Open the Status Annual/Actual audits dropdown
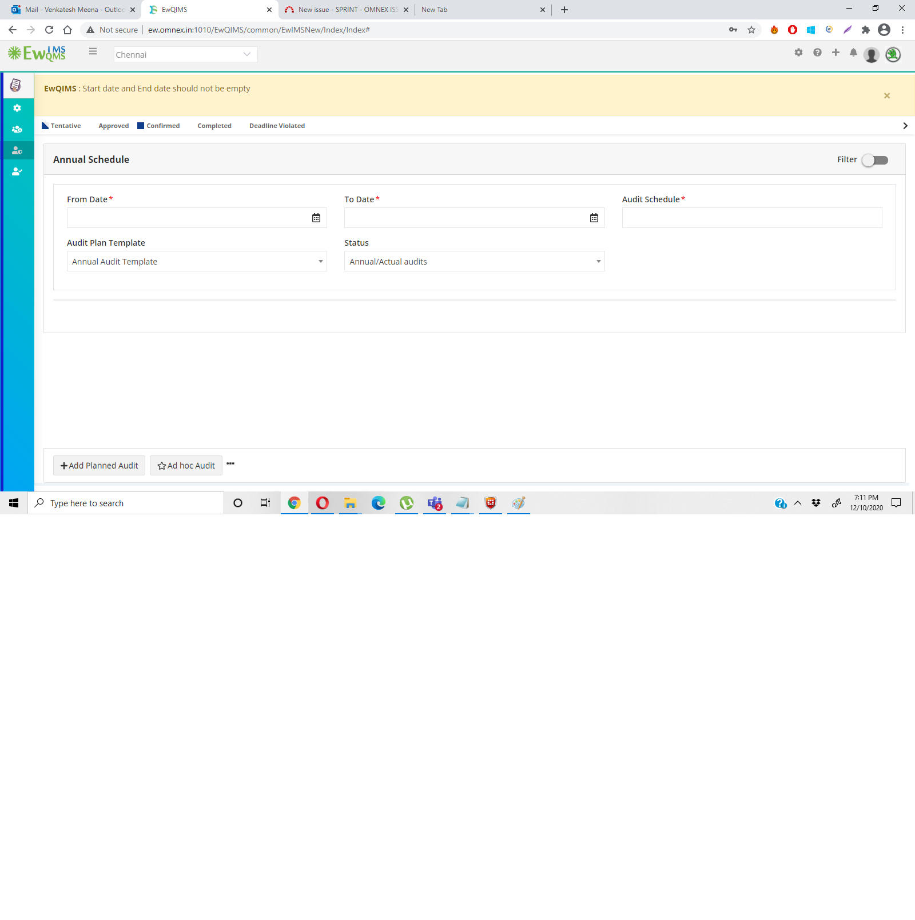Image resolution: width=915 pixels, height=920 pixels. pos(475,261)
